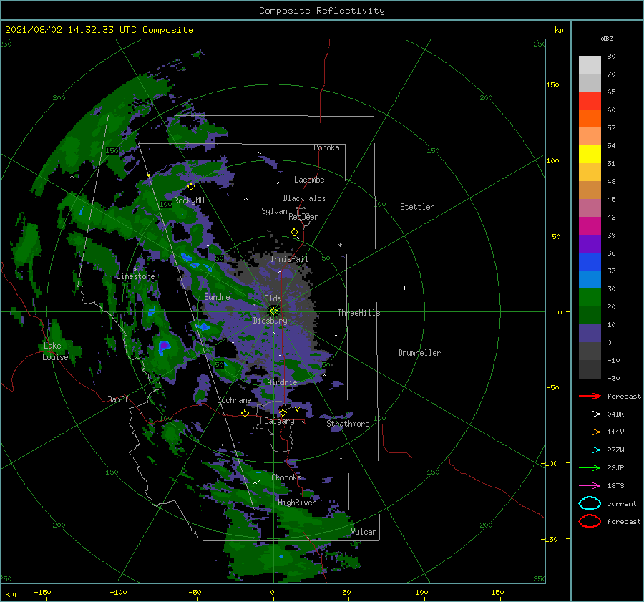
Task: Click the yellow diamond marker above Calgary
Action: (x=283, y=412)
